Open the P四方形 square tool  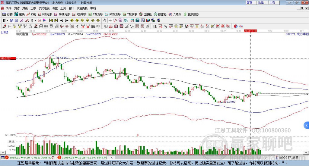pyautogui.click(x=45, y=14)
